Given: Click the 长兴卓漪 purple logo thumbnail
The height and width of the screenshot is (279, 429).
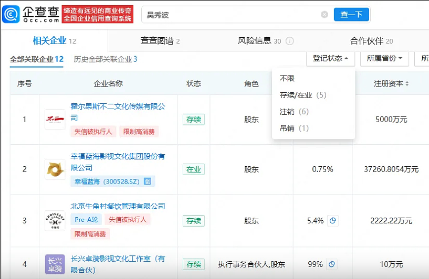Looking at the screenshot, I should pyautogui.click(x=55, y=264).
